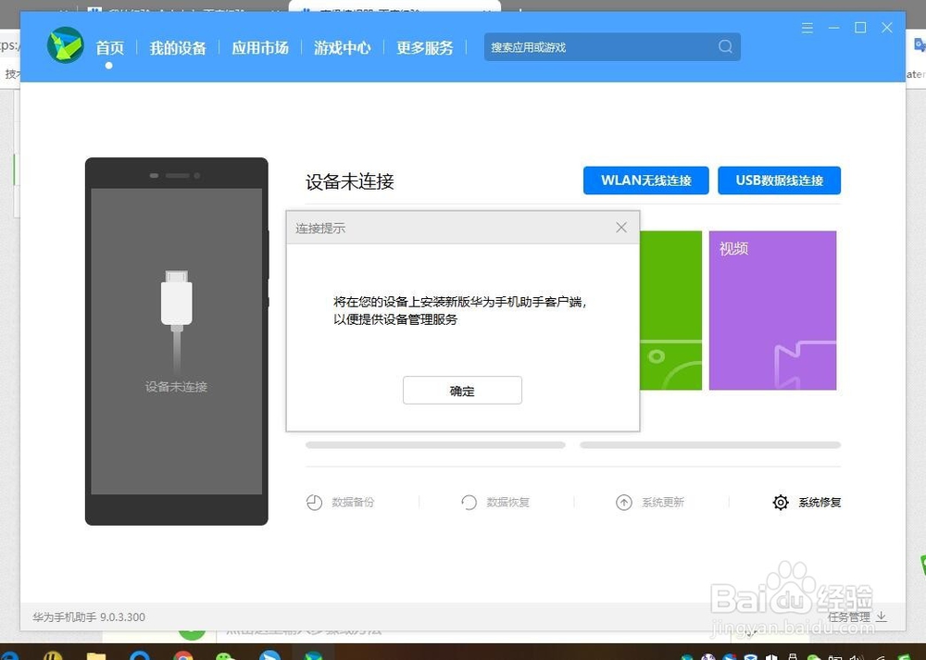Focus the 搜索应用或游戏 search field

click(x=612, y=46)
